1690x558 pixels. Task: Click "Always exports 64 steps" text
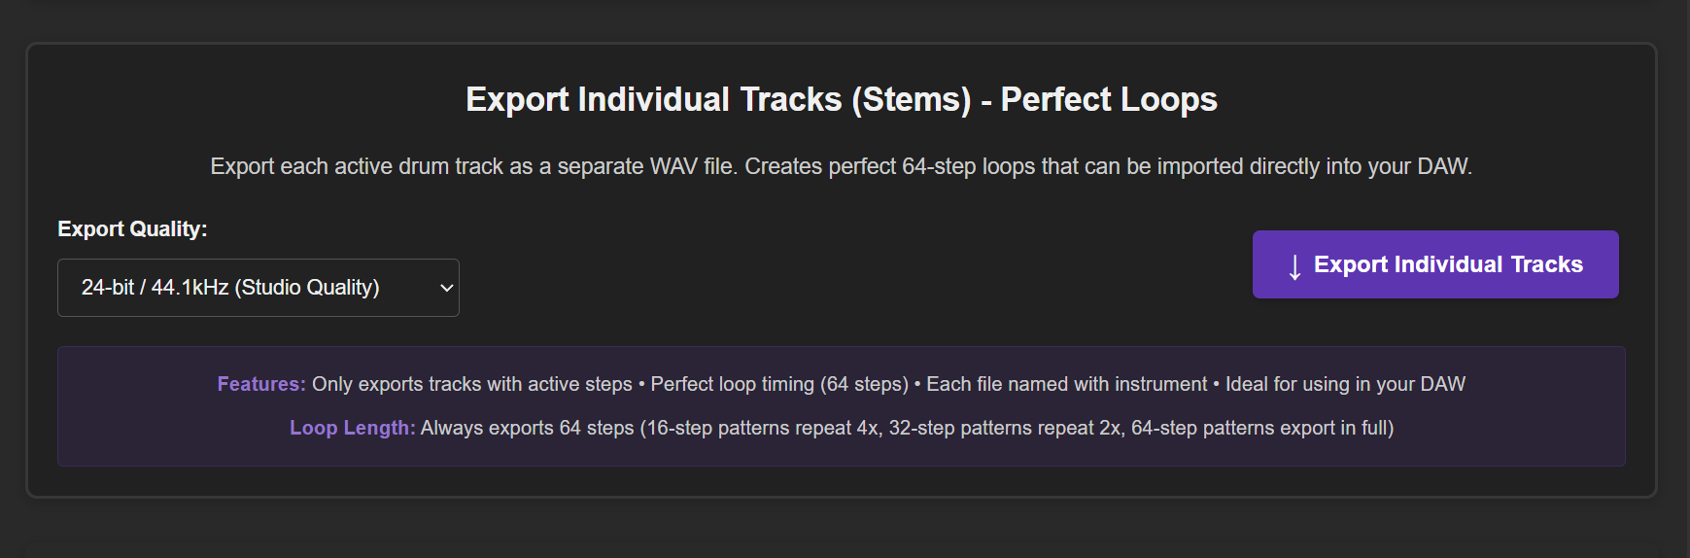click(x=527, y=428)
